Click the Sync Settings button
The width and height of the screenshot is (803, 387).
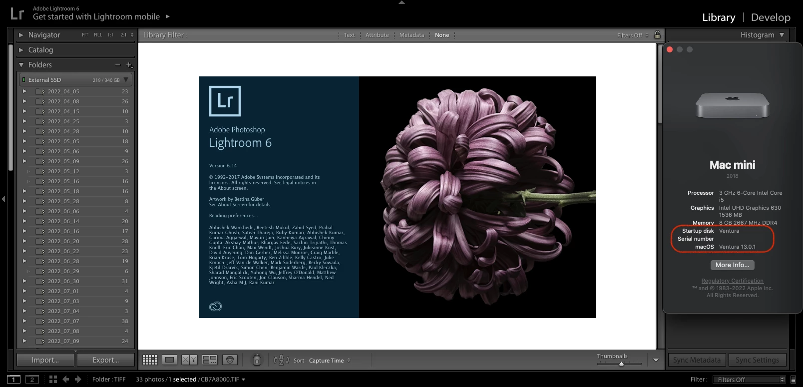point(757,360)
